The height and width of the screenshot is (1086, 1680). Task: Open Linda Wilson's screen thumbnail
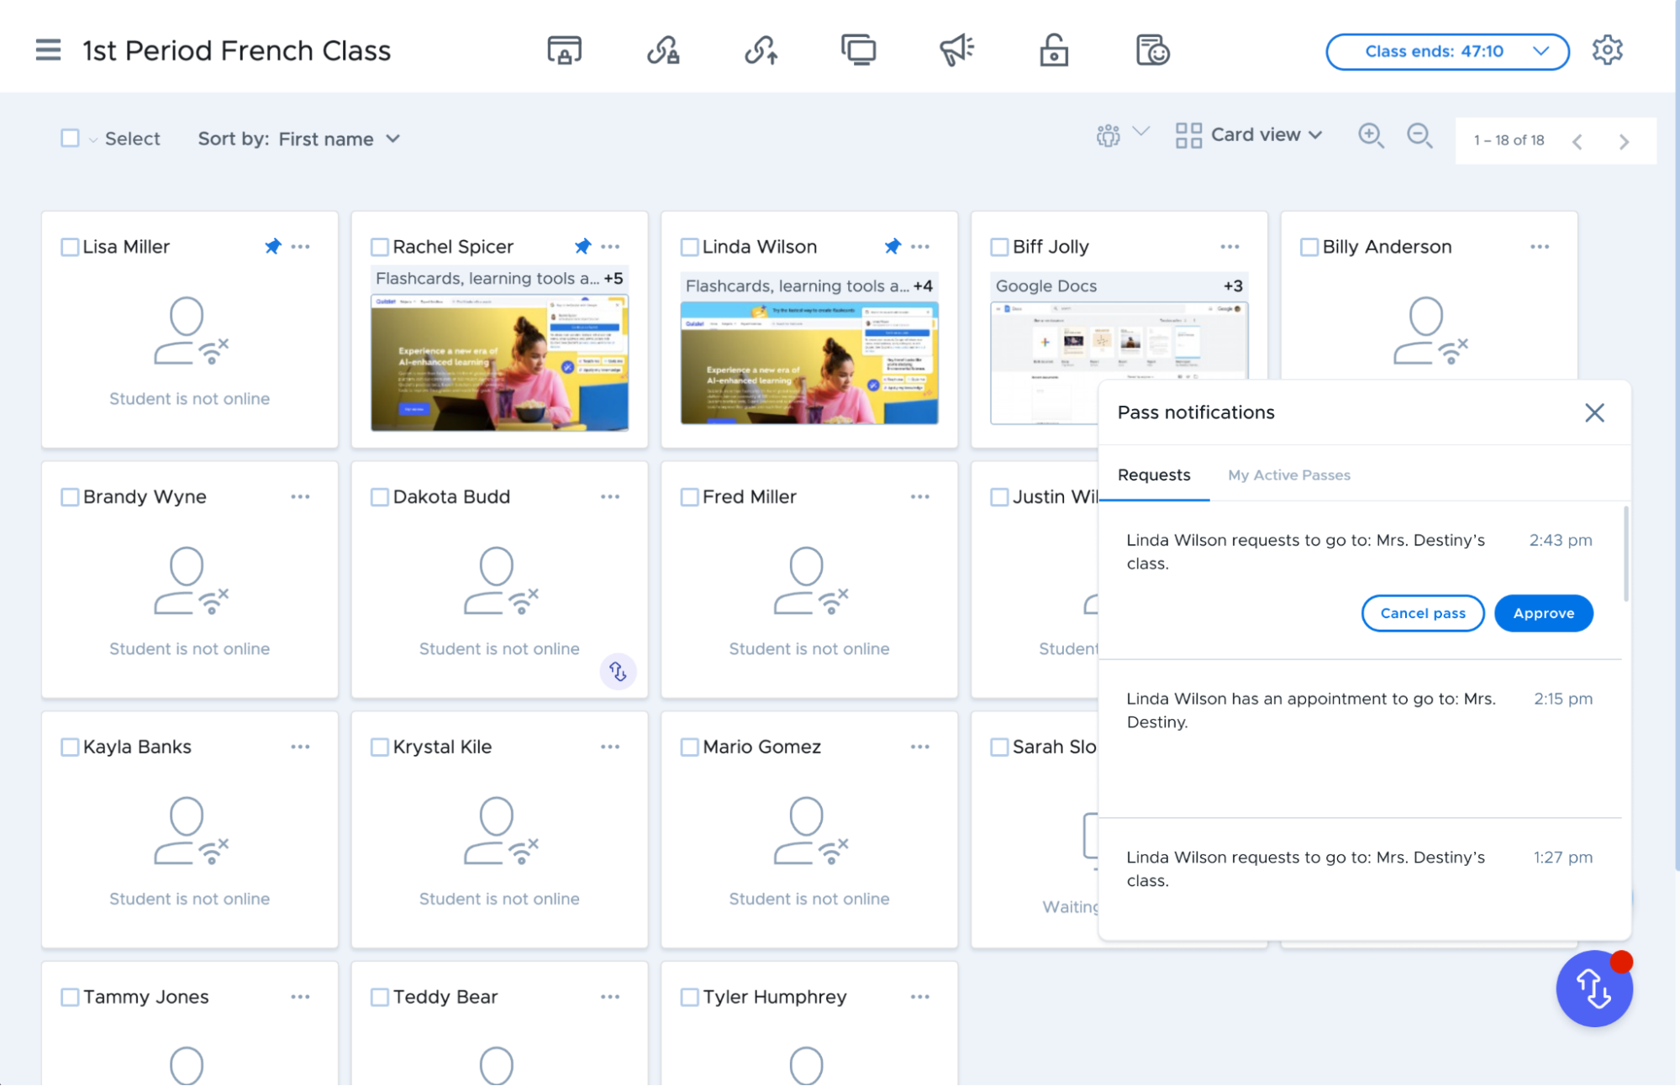coord(809,363)
